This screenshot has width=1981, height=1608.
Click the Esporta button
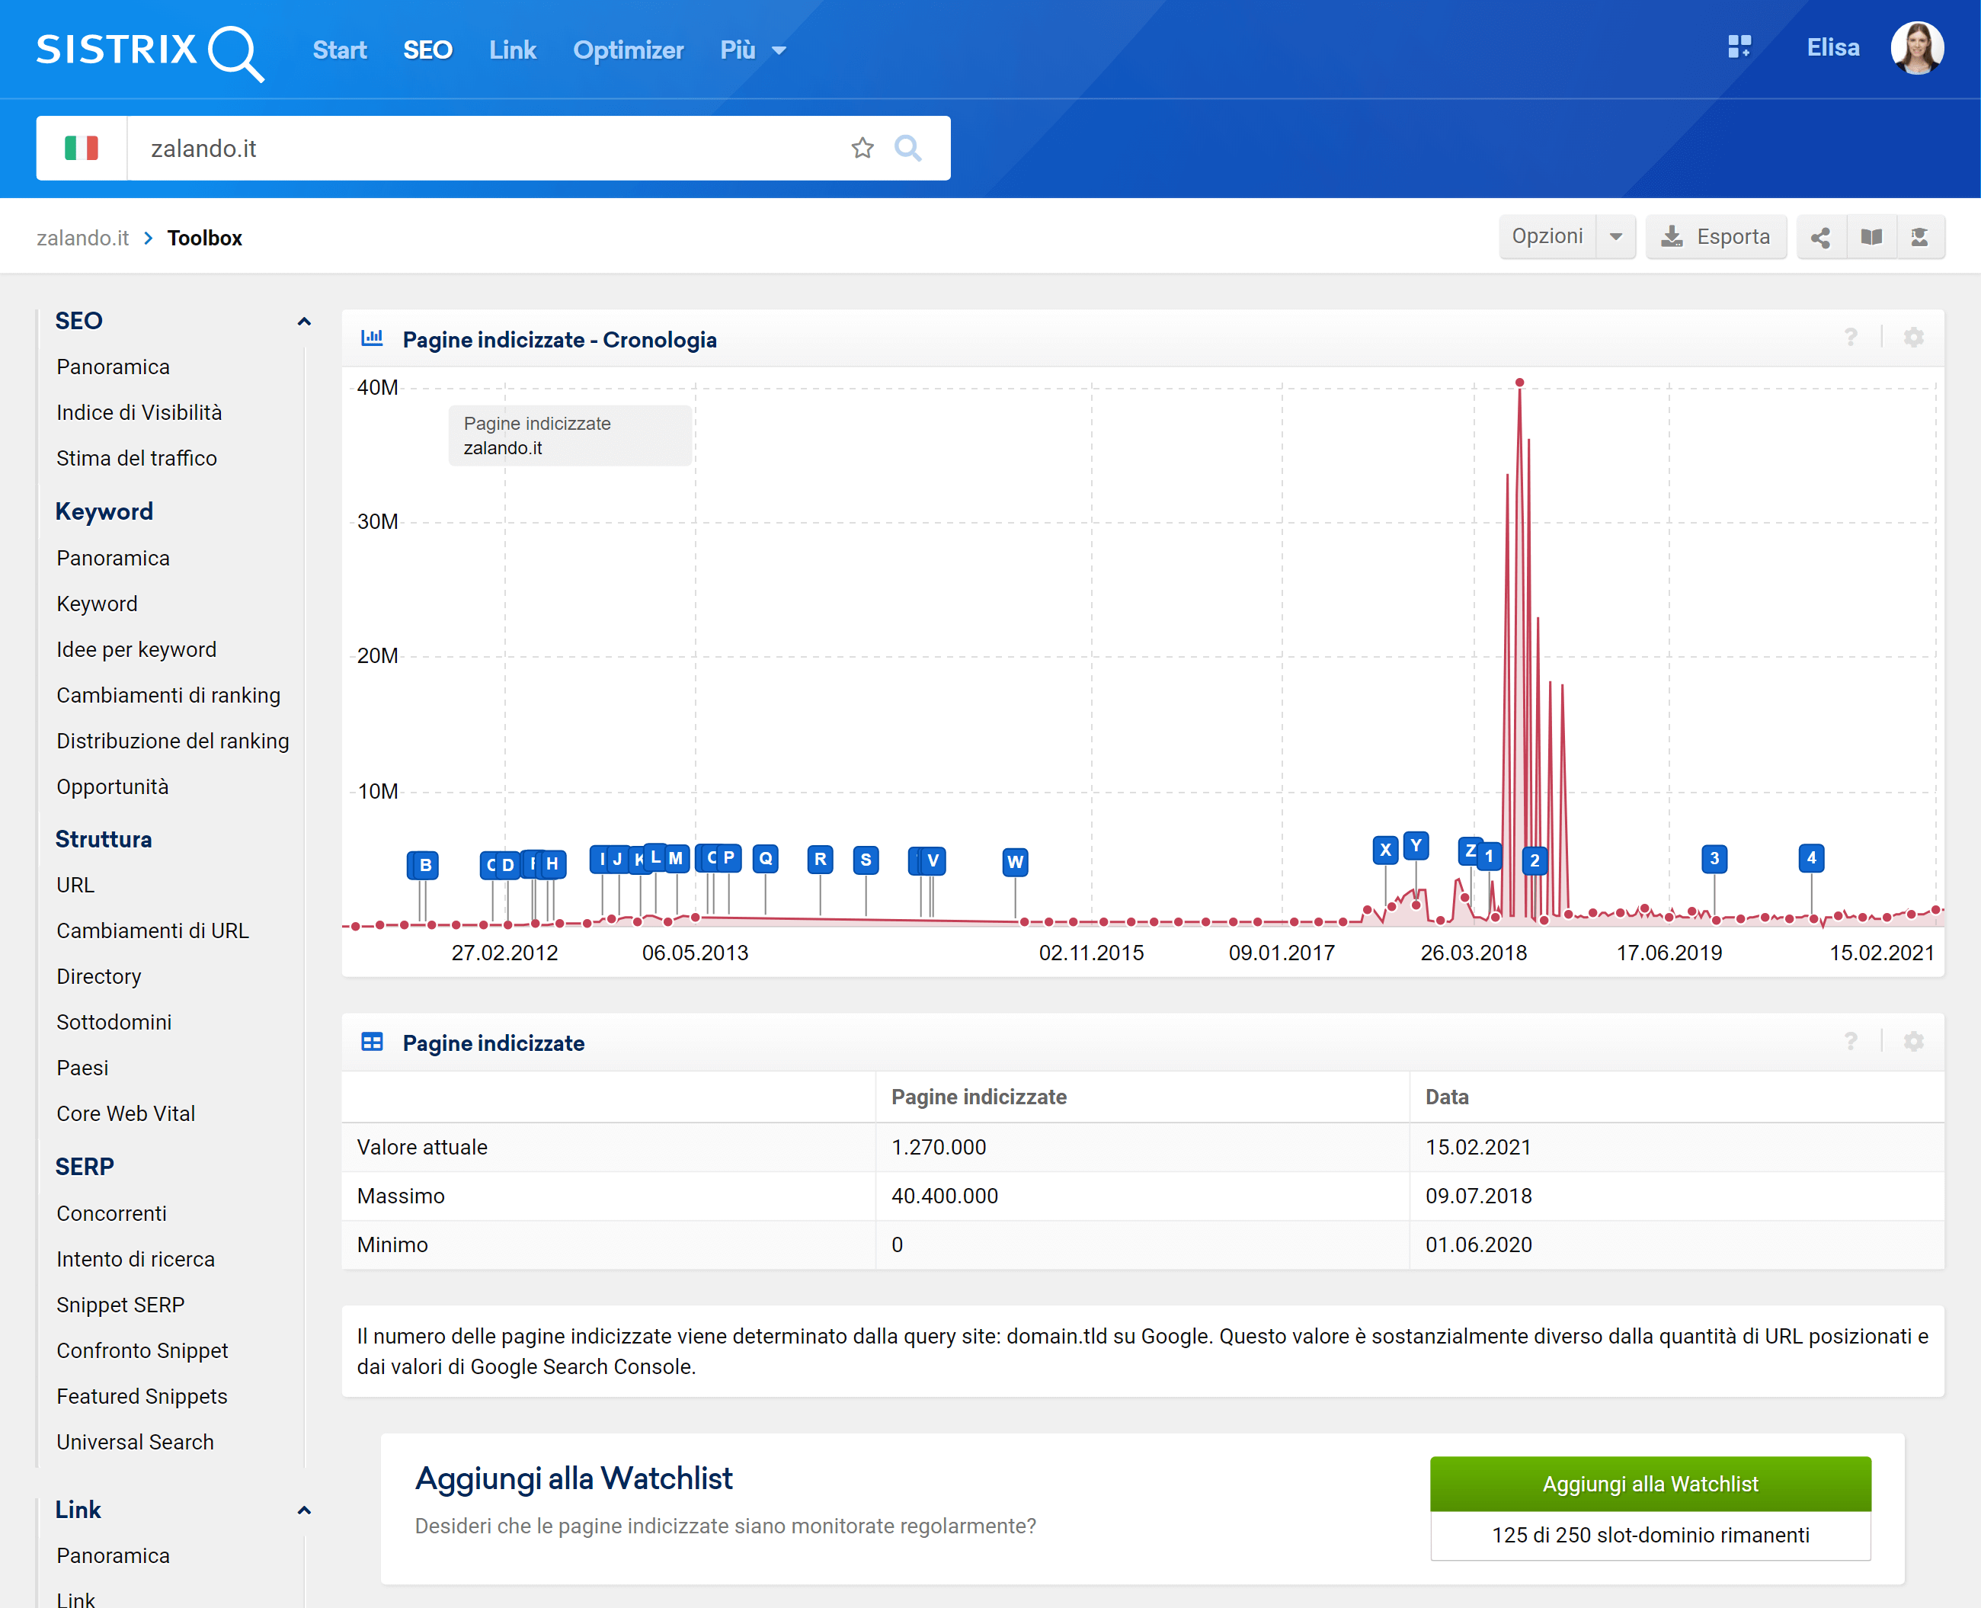click(1714, 237)
